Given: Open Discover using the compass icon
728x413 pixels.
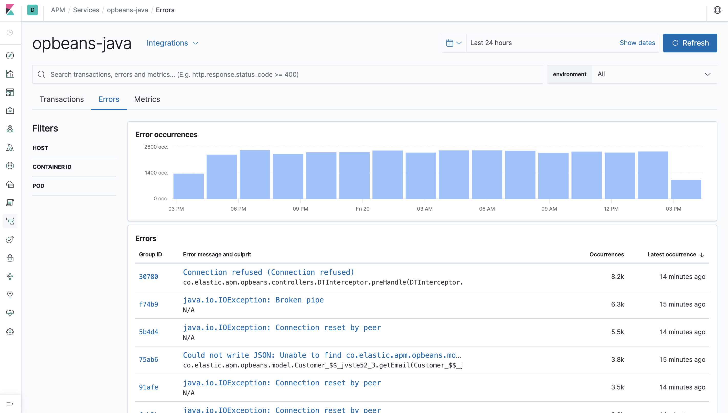Looking at the screenshot, I should (x=10, y=56).
